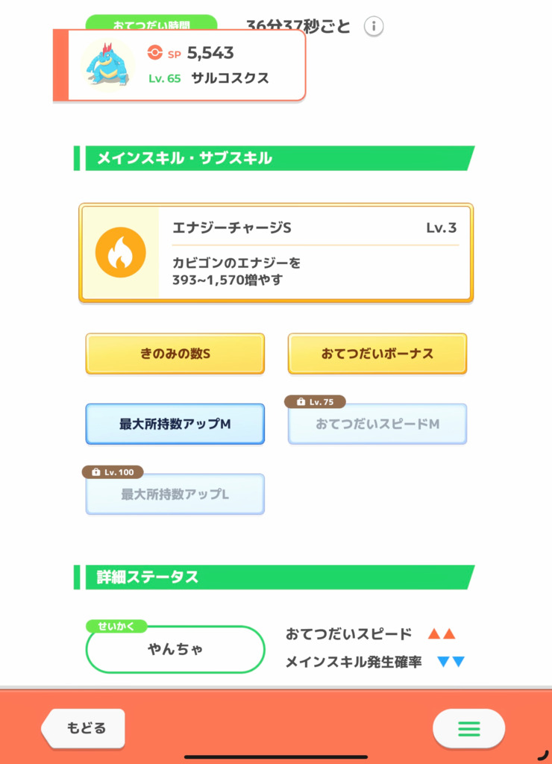Tap the orange flame skill icon
This screenshot has width=552, height=764.
tap(120, 252)
